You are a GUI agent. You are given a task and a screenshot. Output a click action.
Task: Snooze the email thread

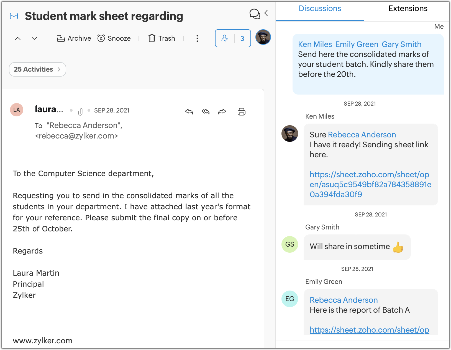(x=114, y=38)
